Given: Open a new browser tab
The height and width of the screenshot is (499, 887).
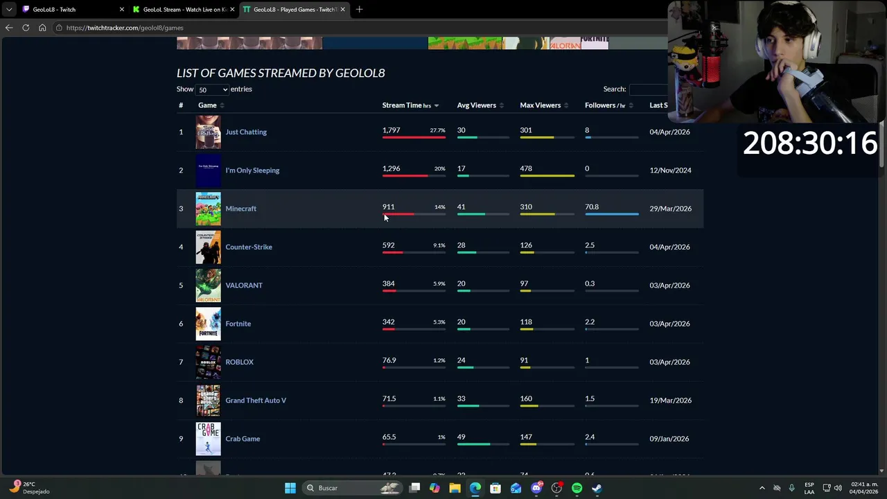Looking at the screenshot, I should pos(359,10).
